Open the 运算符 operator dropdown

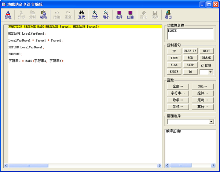[210, 72]
